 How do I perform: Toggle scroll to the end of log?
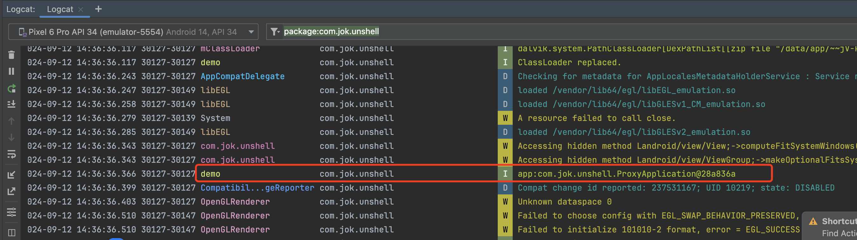pos(11,104)
